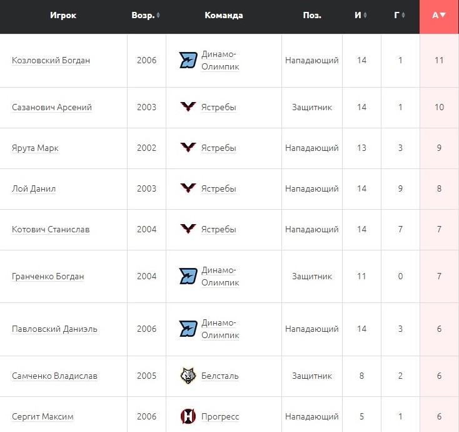Viewport: 459px width, 432px height.
Task: Click Сергит Максим player name
Action: 43,416
